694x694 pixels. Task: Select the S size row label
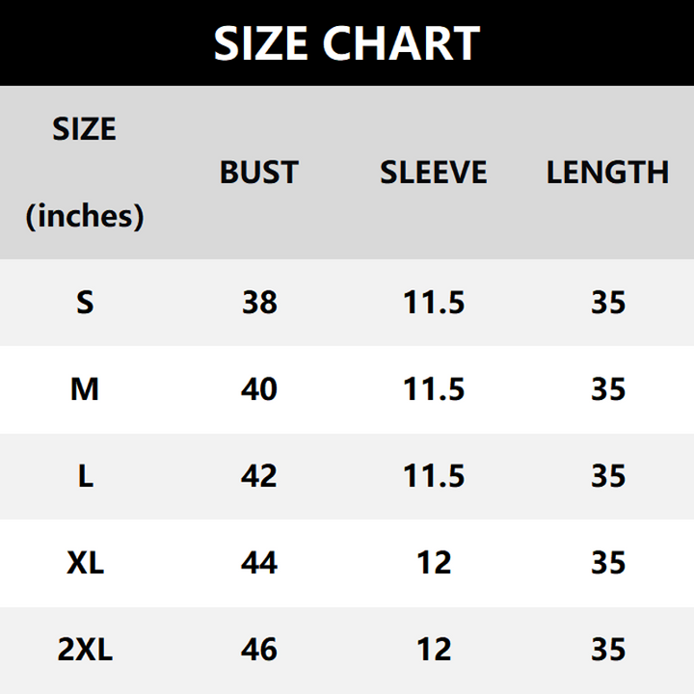pos(85,303)
